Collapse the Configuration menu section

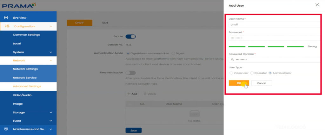[51, 26]
